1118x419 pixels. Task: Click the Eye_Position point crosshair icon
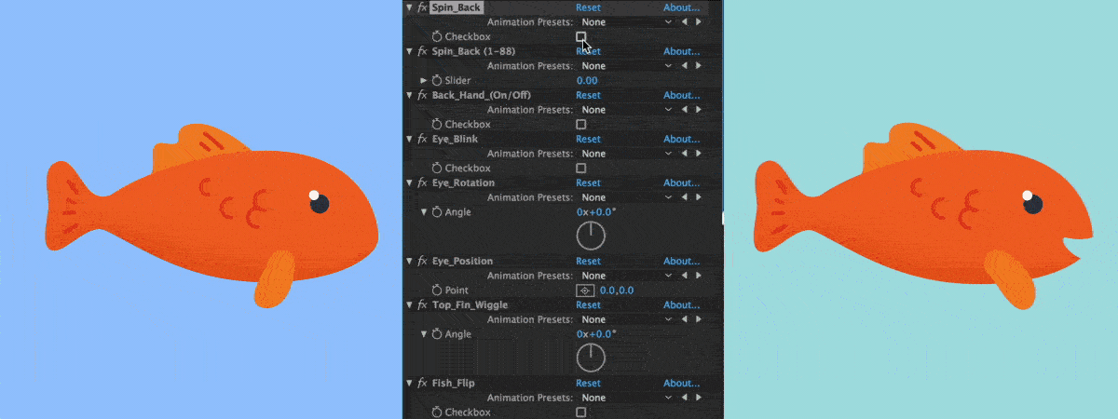[x=587, y=291]
